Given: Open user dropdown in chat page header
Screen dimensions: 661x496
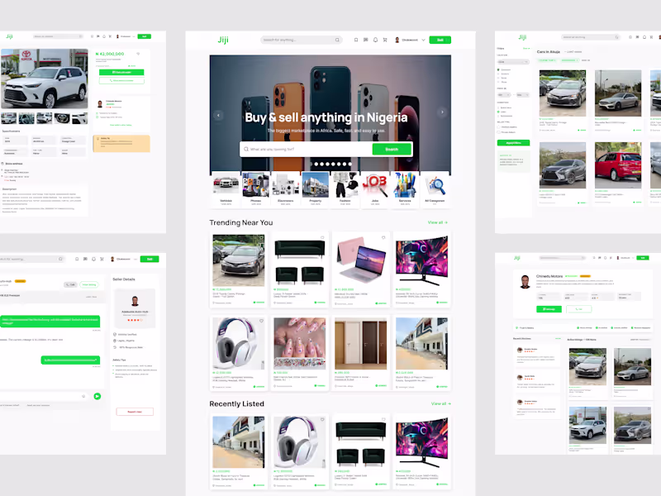Looking at the screenshot, I should point(136,259).
